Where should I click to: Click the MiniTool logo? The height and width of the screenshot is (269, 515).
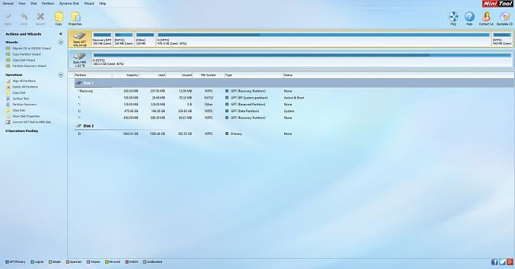pos(499,3)
